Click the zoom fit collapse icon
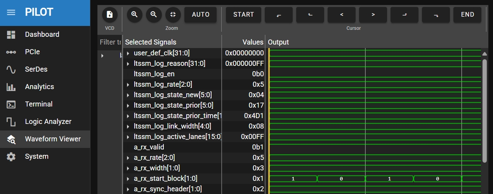The width and height of the screenshot is (493, 194). click(173, 15)
